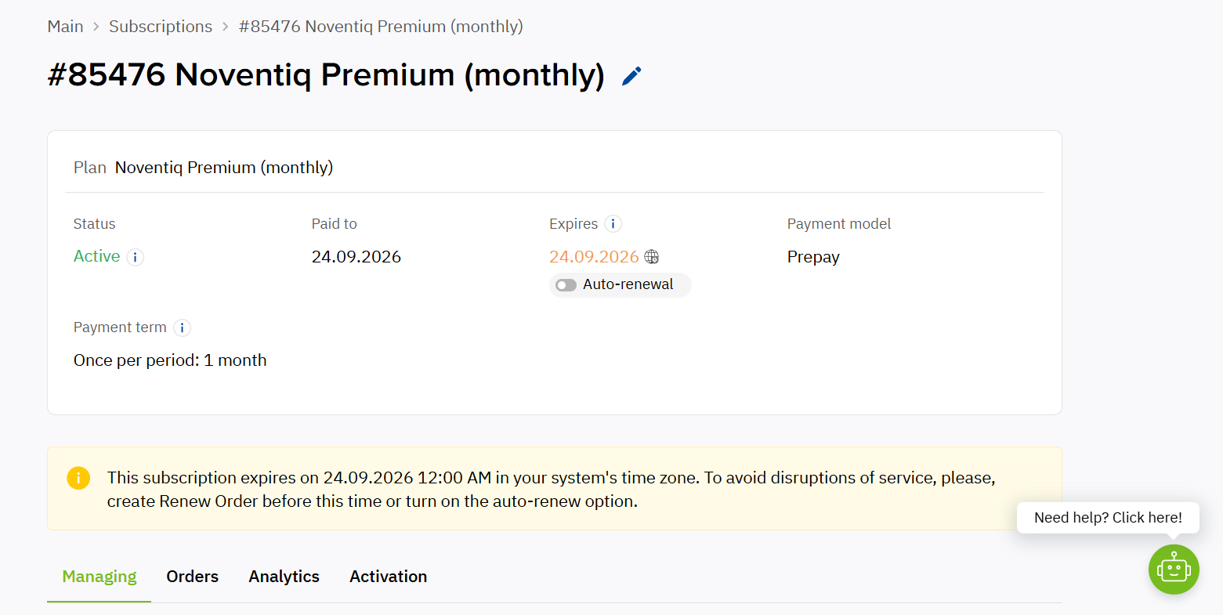Go to the Activation tab
Image resolution: width=1223 pixels, height=615 pixels.
(x=389, y=577)
